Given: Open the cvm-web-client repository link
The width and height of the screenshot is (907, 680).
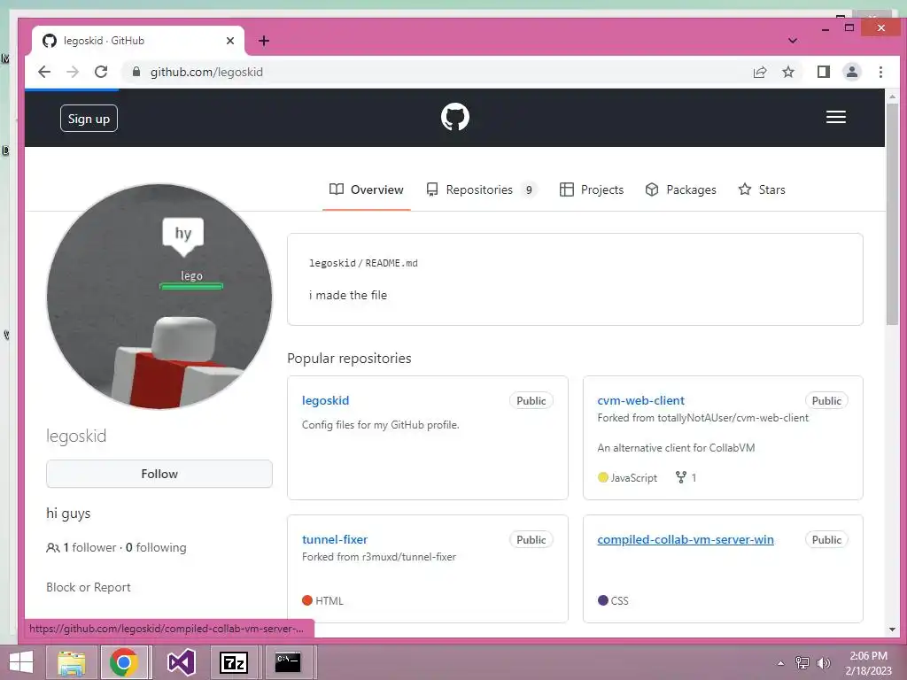Looking at the screenshot, I should (640, 400).
